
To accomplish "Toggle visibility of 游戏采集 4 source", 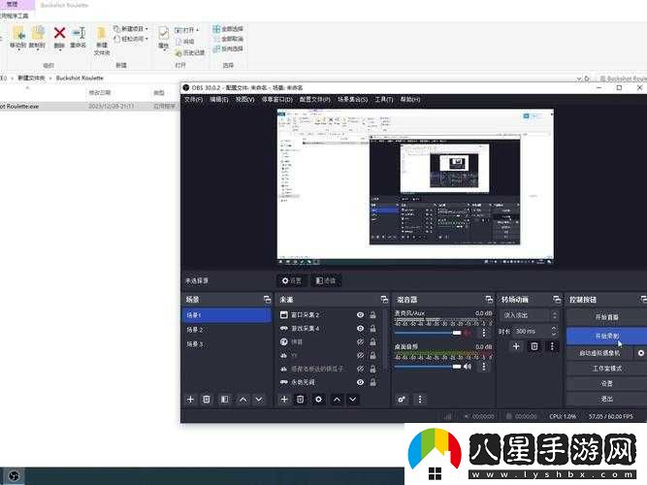I will (360, 328).
